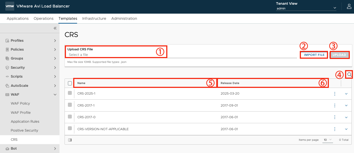Tick the checkbox for CRS-VERSION-NOT-APPLICABLE

pyautogui.click(x=70, y=128)
